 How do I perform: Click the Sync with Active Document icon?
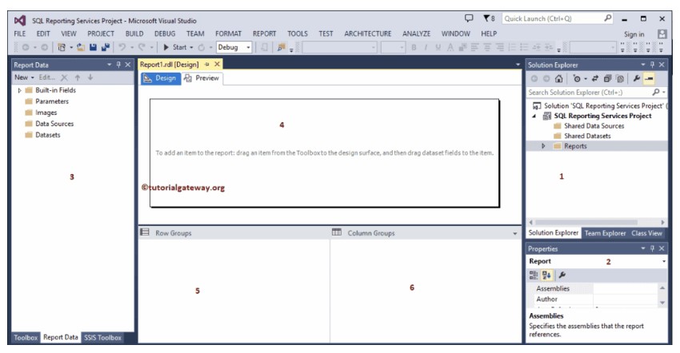595,78
